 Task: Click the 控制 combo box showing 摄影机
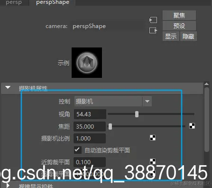113,101
